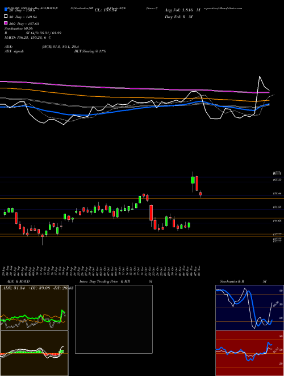Click the magenta 200 Day legend swatch
Viewport: 284px width, 376px height.
(6, 23)
